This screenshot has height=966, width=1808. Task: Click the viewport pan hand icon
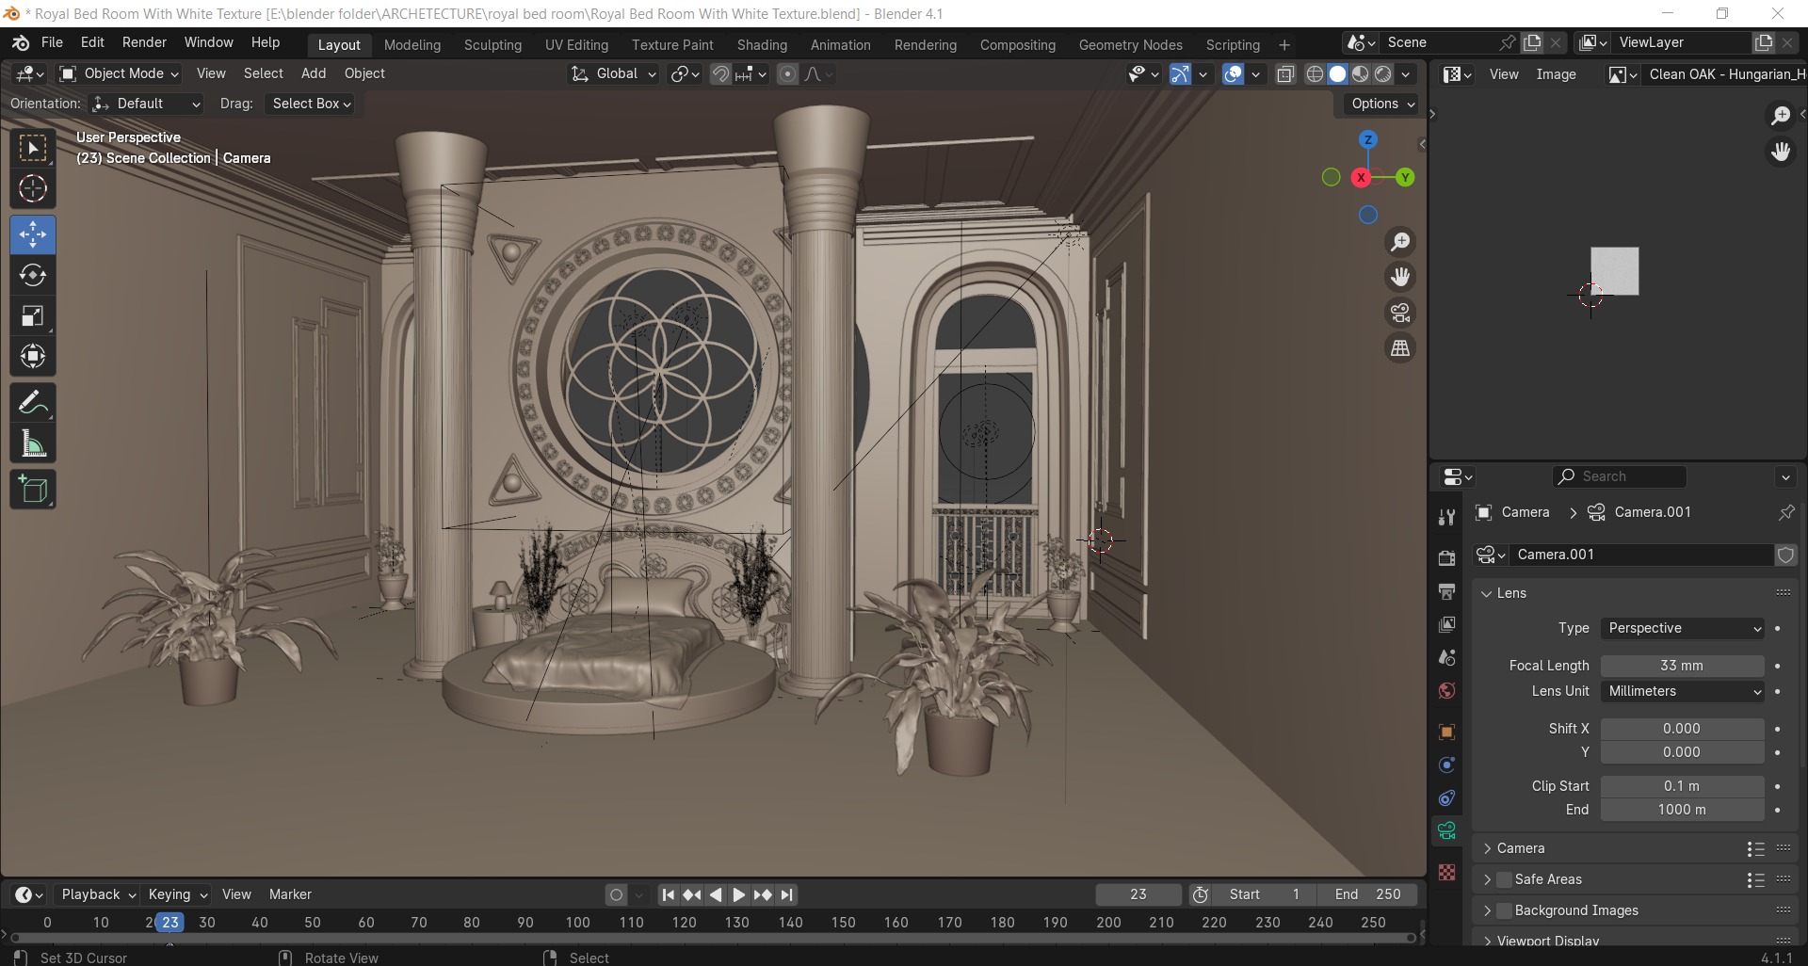1400,277
